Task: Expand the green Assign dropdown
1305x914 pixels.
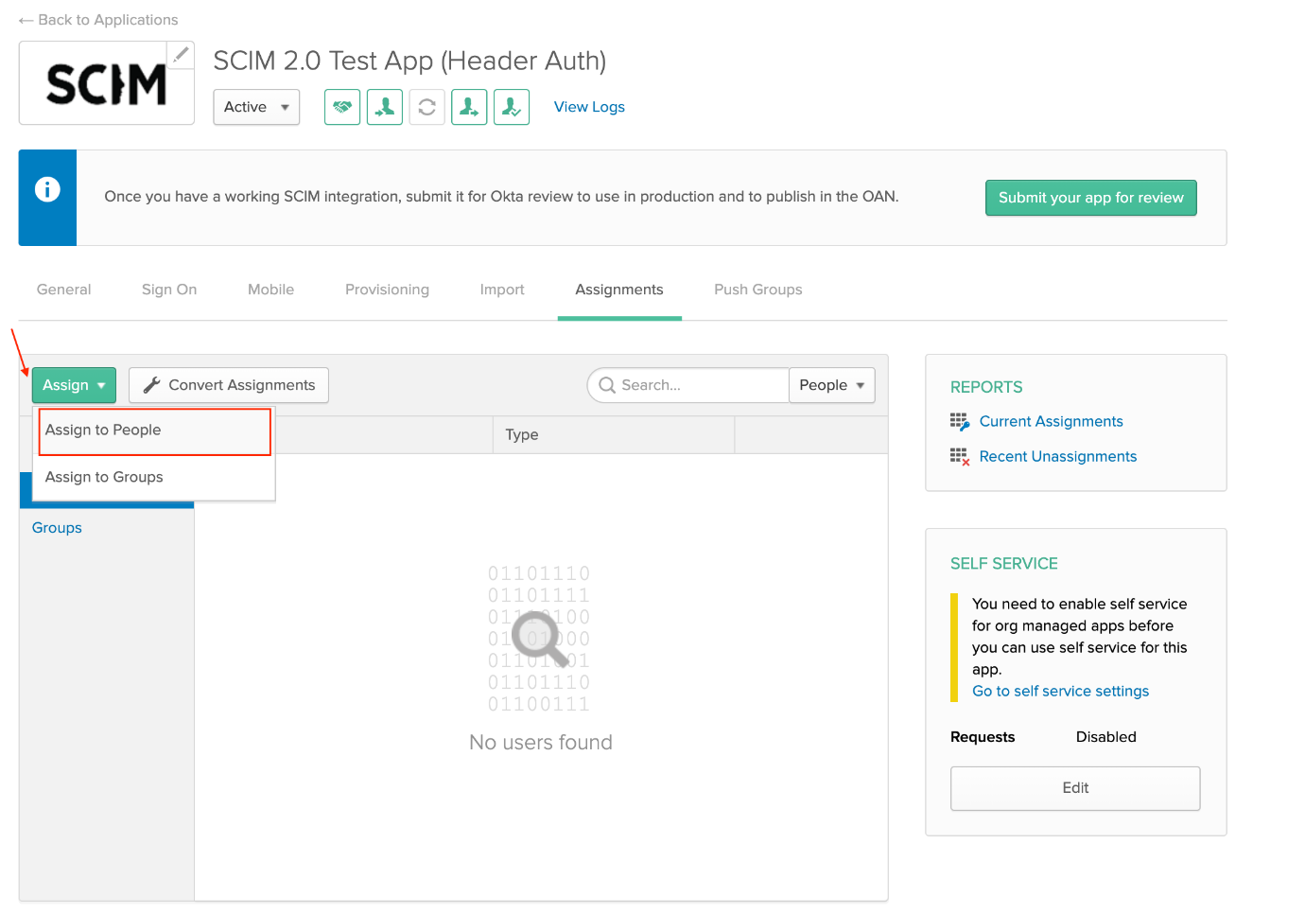Action: (73, 385)
